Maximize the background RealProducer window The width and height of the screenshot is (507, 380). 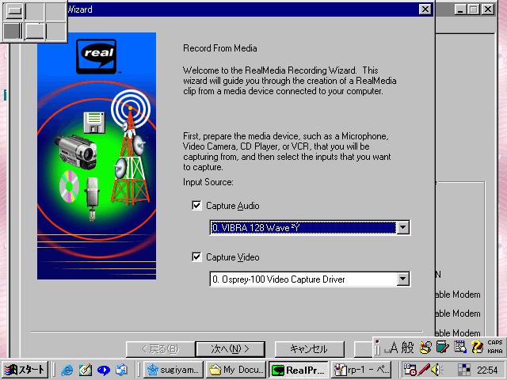coord(474,9)
